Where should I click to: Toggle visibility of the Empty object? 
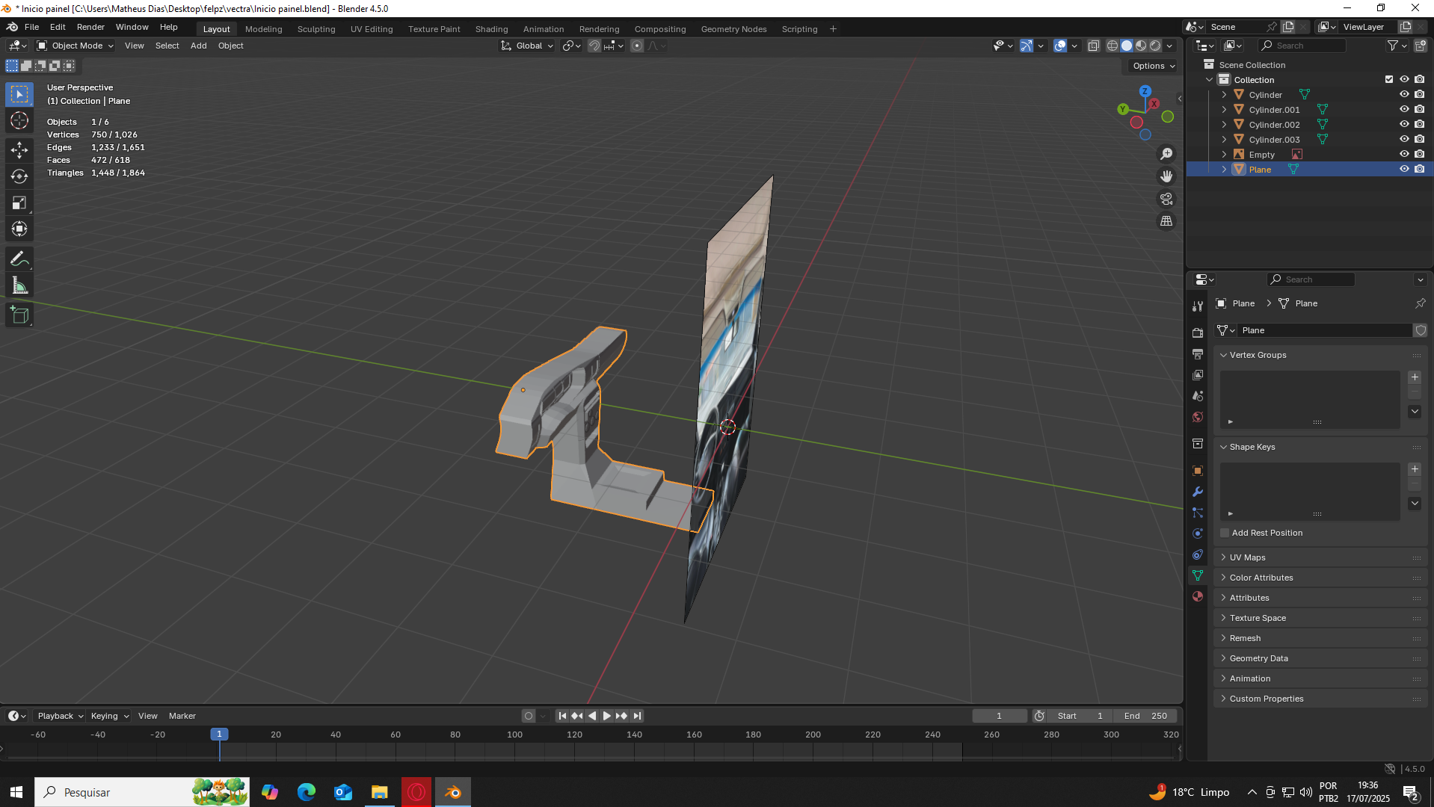click(x=1404, y=155)
